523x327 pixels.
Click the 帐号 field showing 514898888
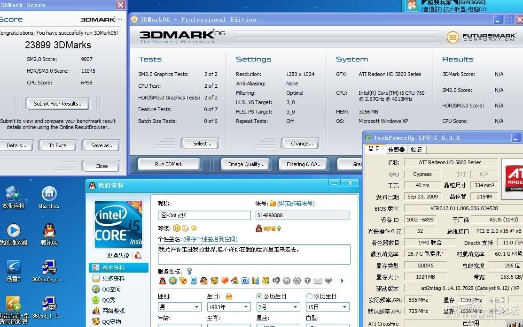click(303, 215)
